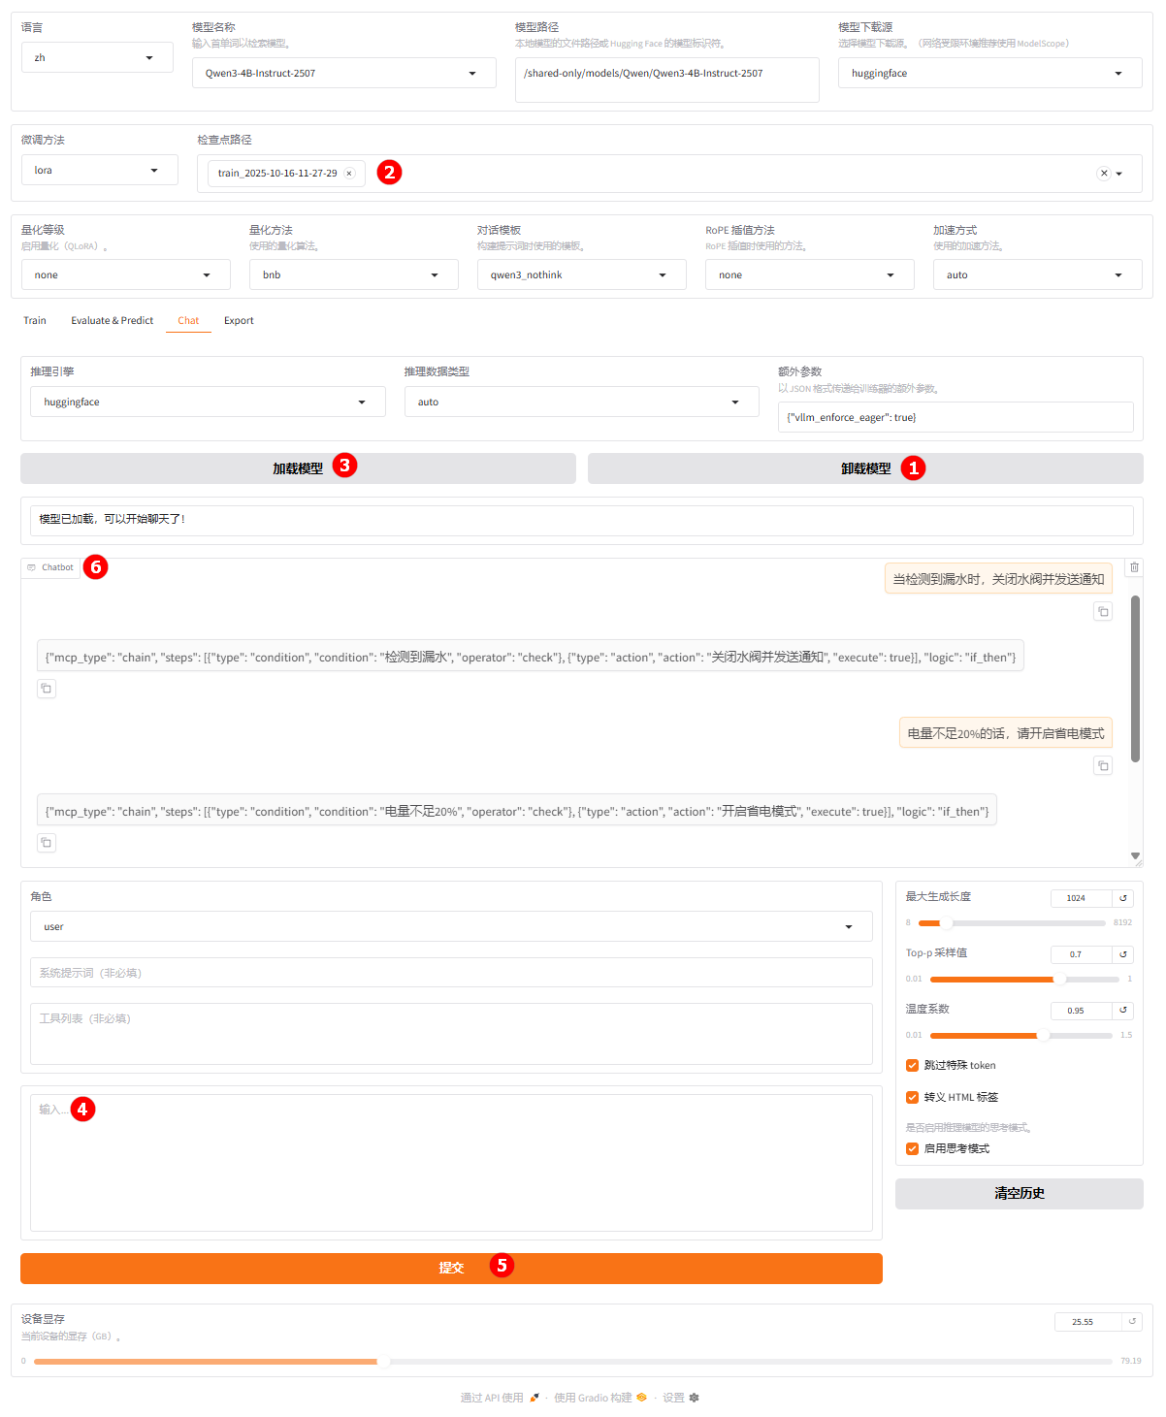This screenshot has height=1417, width=1166.
Task: Click the orange submit button
Action: point(451,1269)
